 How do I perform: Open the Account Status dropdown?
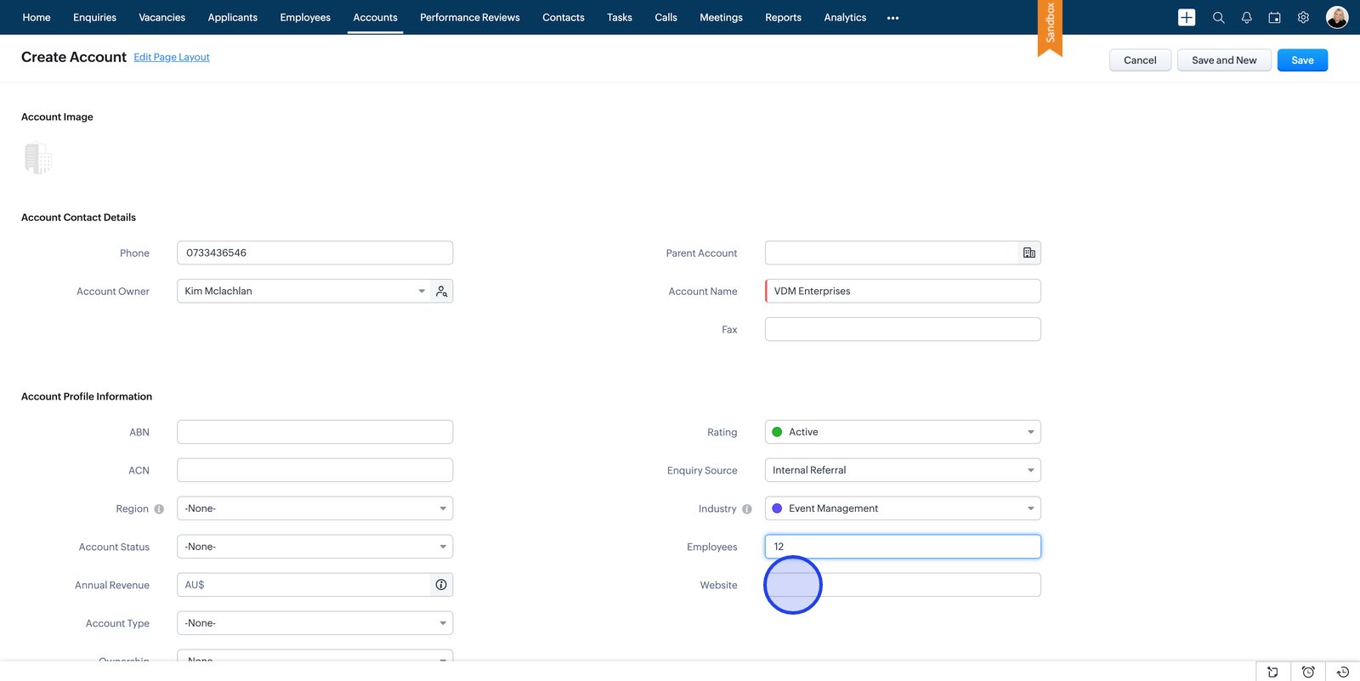tap(314, 547)
